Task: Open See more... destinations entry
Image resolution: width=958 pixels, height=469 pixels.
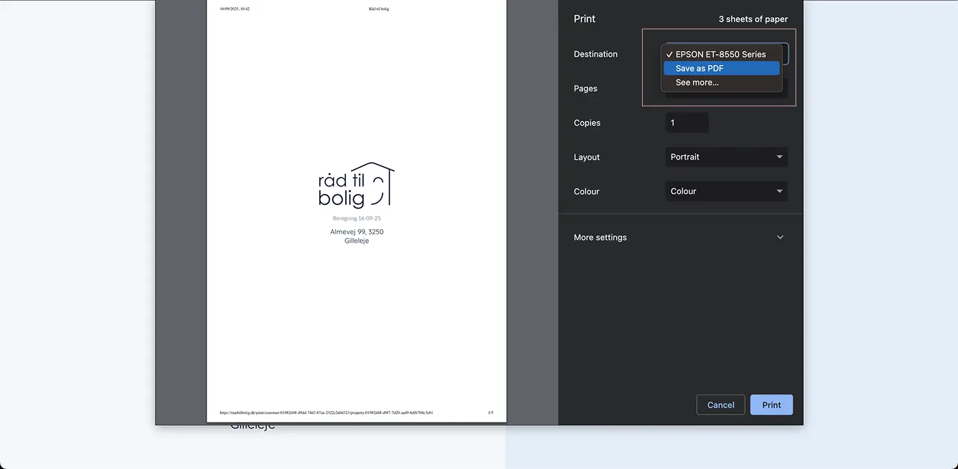Action: tap(721, 82)
